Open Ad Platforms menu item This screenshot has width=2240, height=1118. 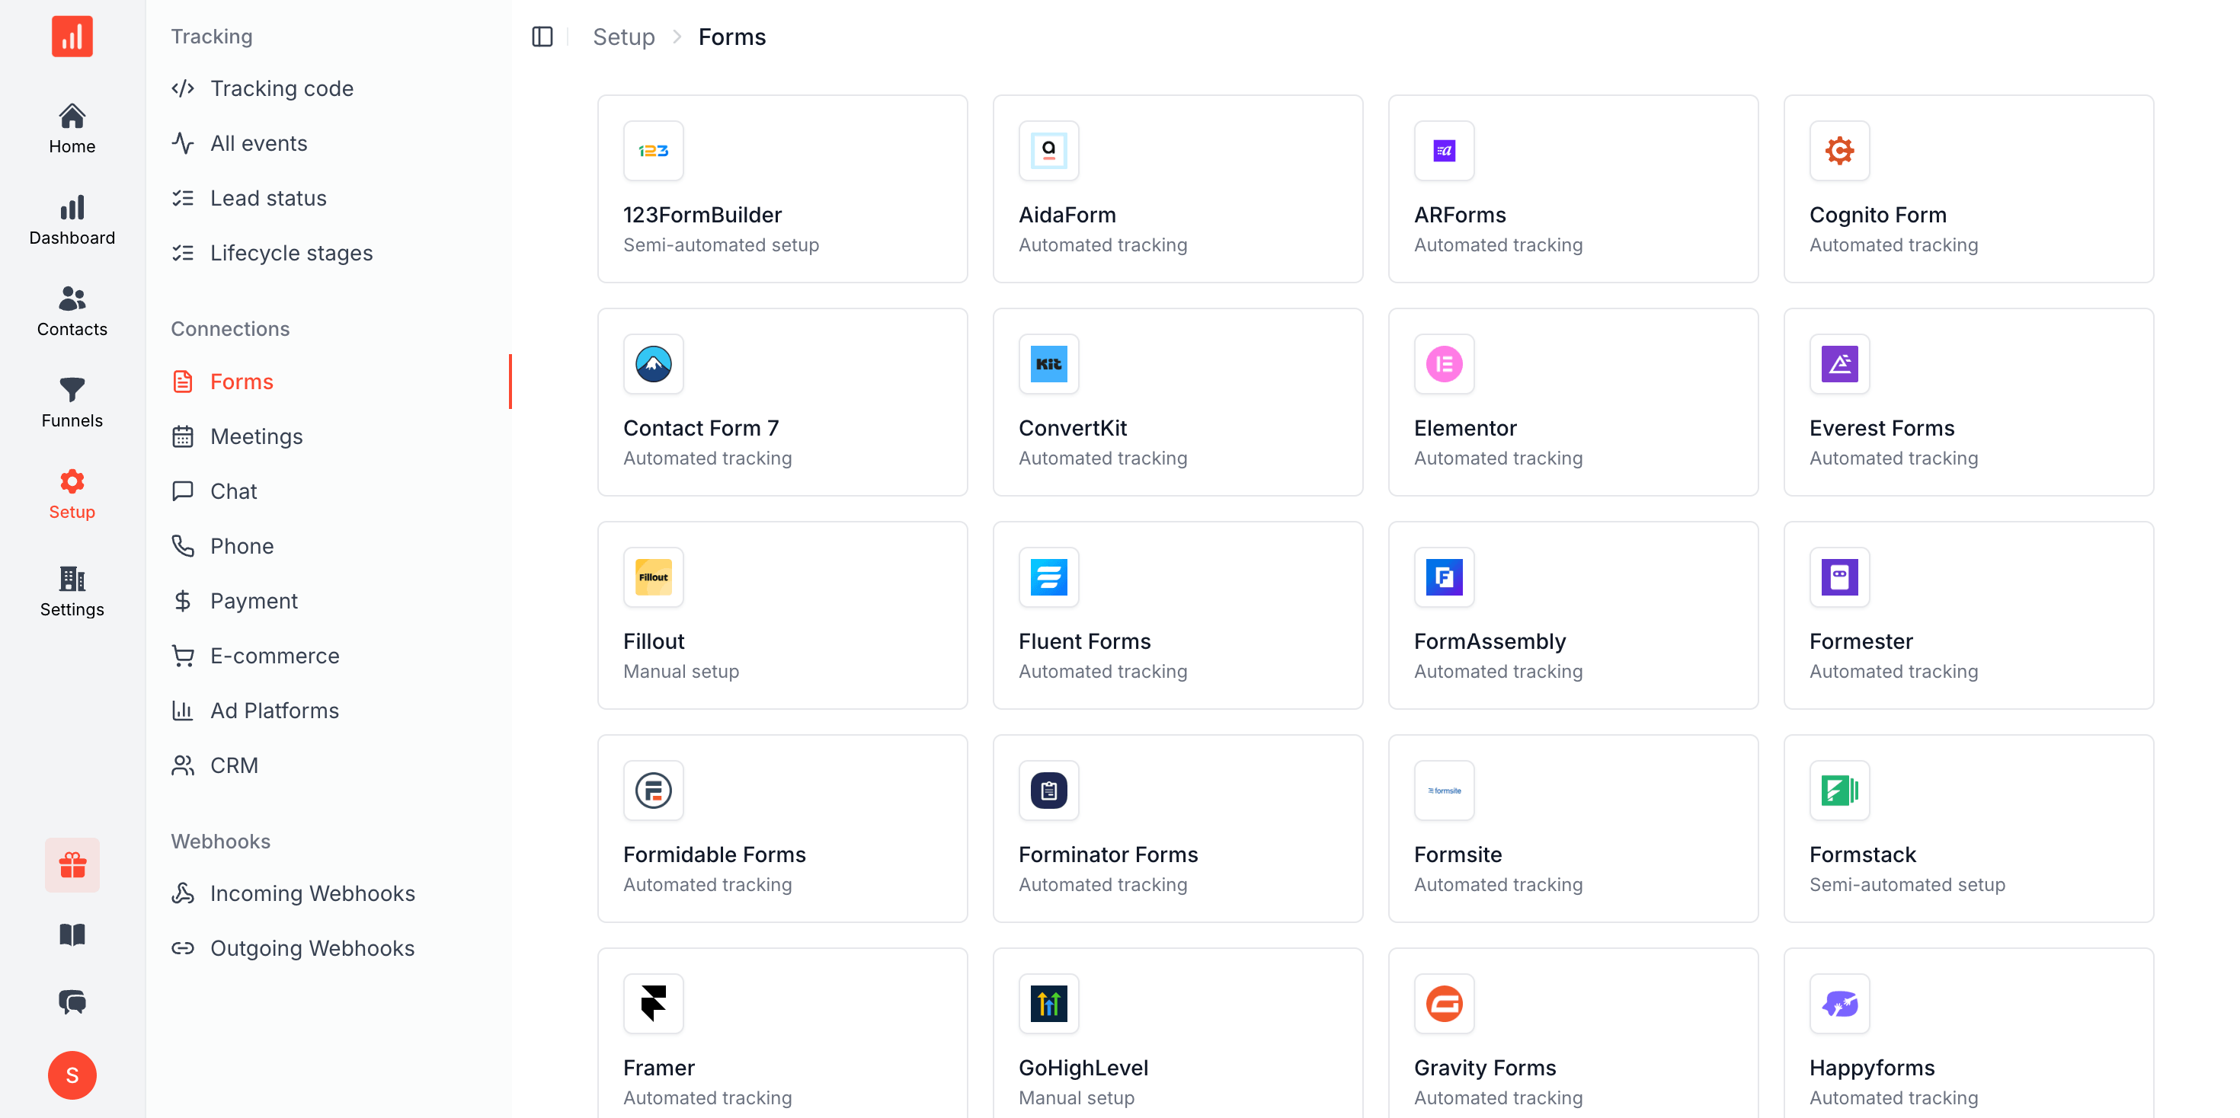(328, 711)
